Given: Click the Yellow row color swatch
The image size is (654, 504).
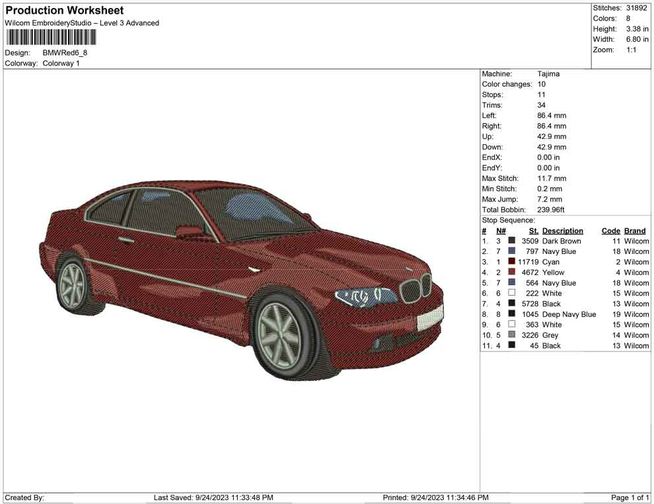Looking at the screenshot, I should (x=511, y=272).
